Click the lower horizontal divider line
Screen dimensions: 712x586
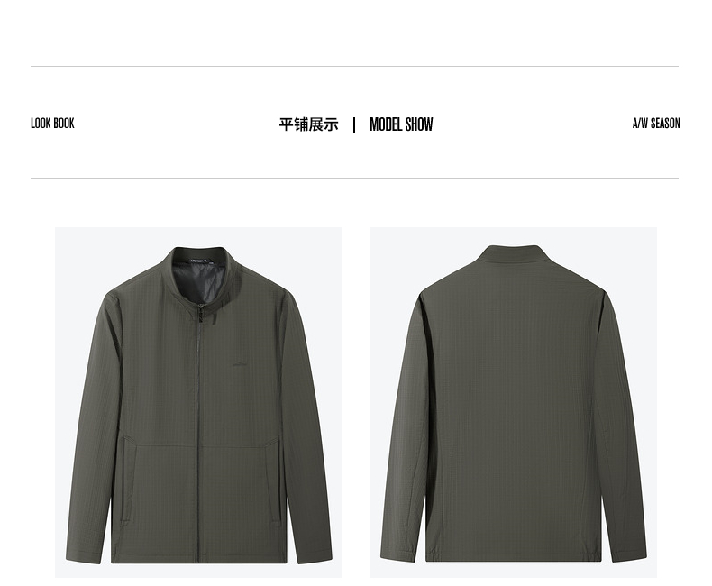click(354, 179)
